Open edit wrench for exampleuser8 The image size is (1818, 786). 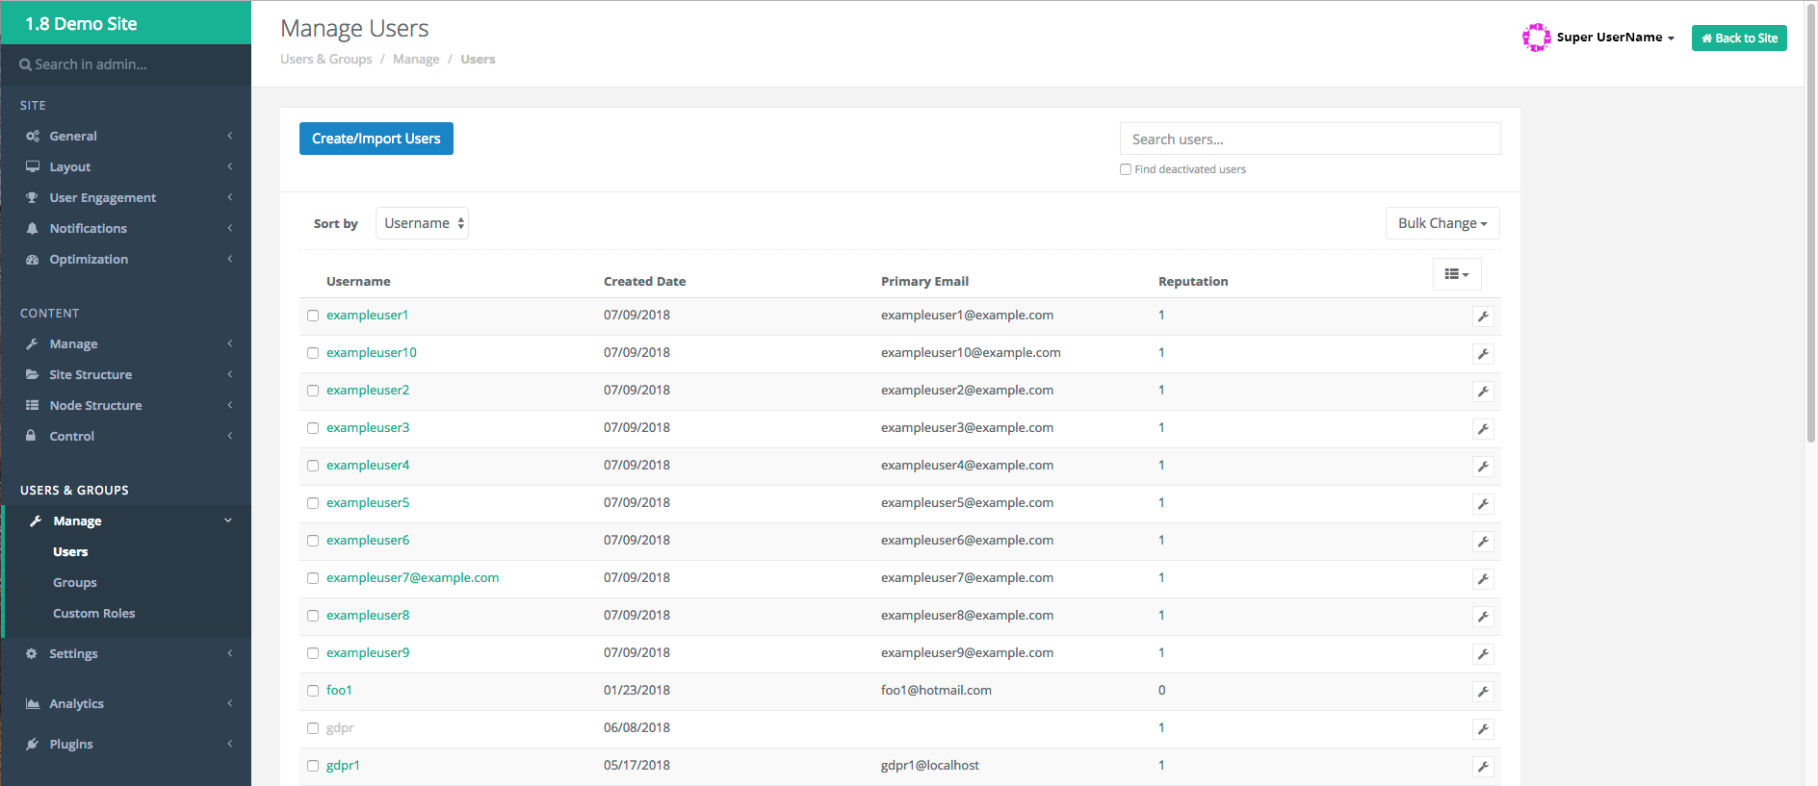tap(1483, 617)
